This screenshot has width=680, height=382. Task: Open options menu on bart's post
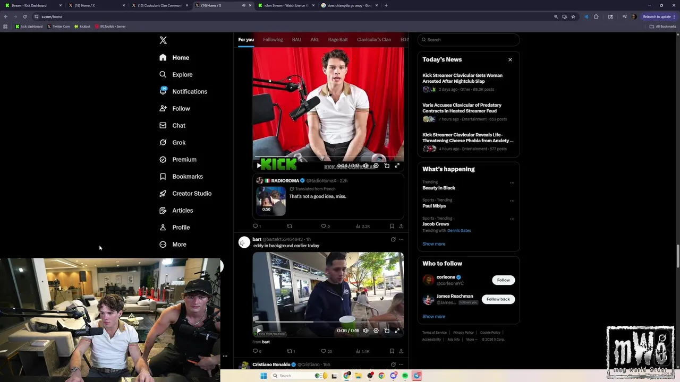tap(401, 239)
